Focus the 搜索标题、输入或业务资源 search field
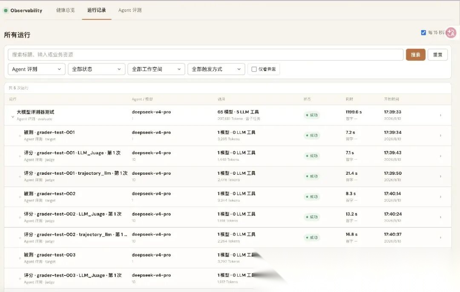Image resolution: width=460 pixels, height=292 pixels. (205, 55)
